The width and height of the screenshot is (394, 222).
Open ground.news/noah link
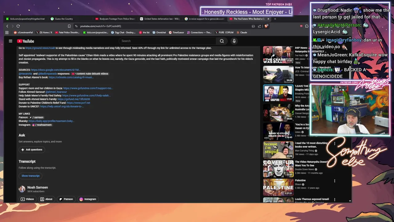pyautogui.click(x=40, y=48)
